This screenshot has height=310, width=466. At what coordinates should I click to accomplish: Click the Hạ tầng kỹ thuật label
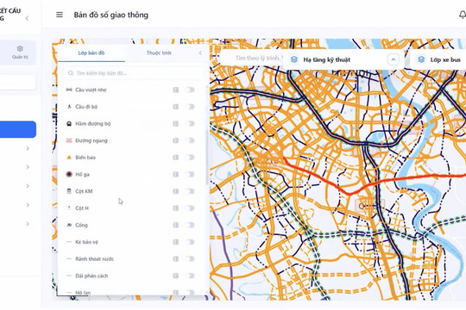coord(326,59)
